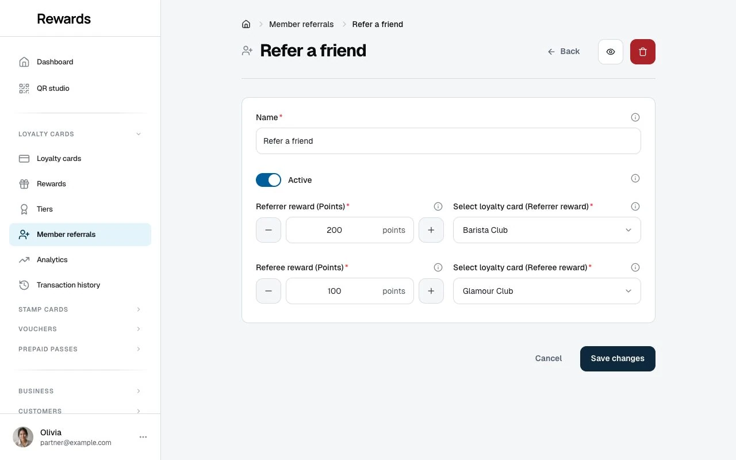Expand the Prepaid Passes sidebar section
Screen dimensions: 736x460
click(80, 349)
